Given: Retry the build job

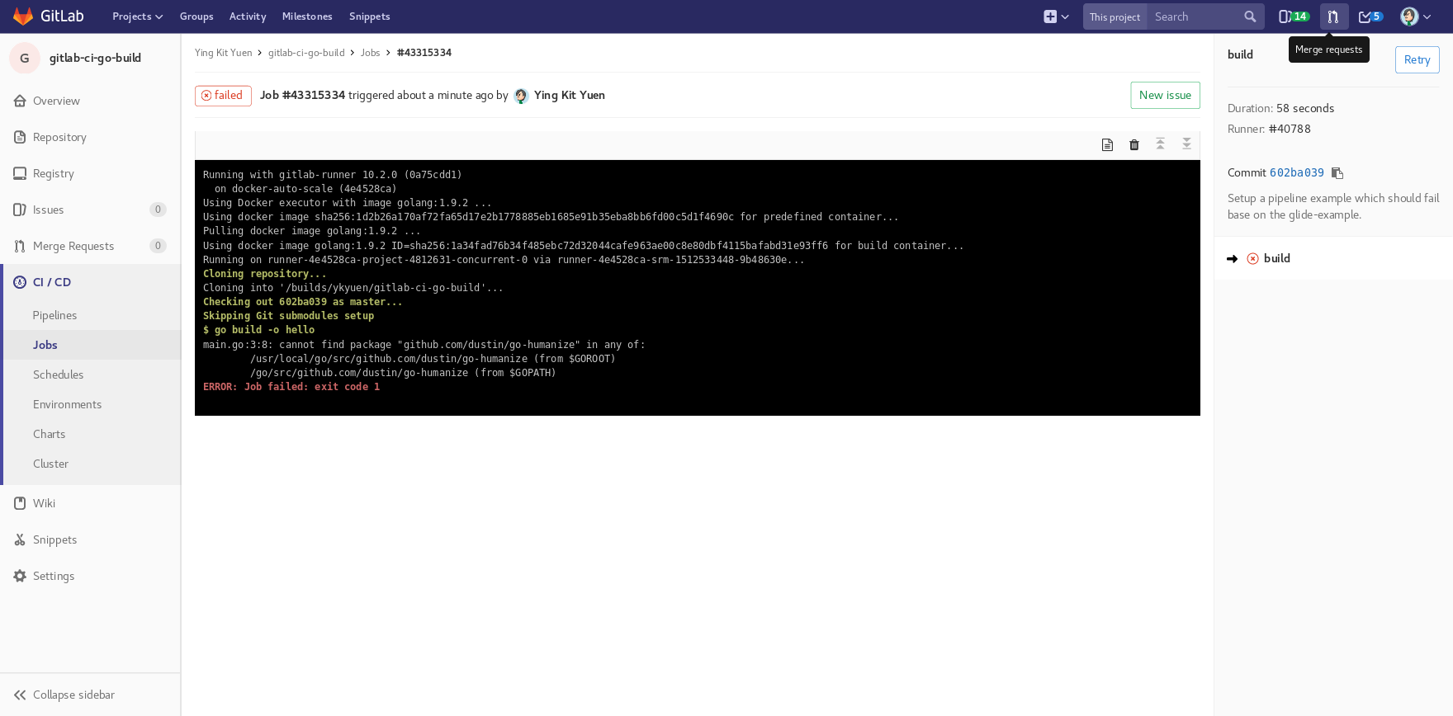Looking at the screenshot, I should pyautogui.click(x=1417, y=59).
